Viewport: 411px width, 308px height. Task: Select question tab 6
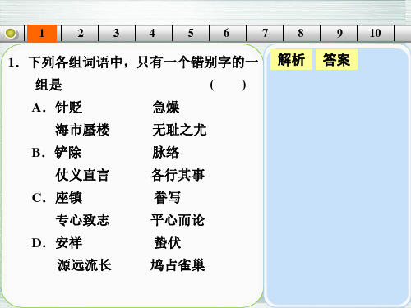[226, 33]
